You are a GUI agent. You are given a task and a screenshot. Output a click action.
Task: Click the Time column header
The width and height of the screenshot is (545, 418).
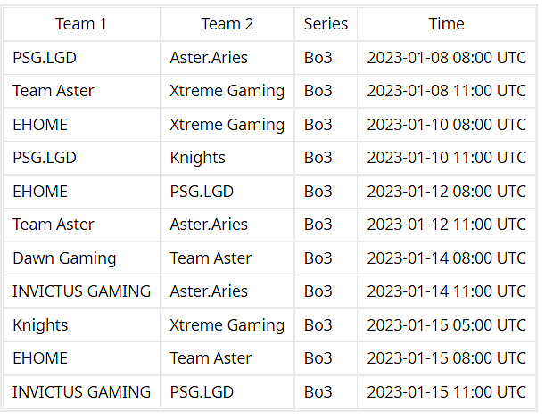click(x=446, y=24)
